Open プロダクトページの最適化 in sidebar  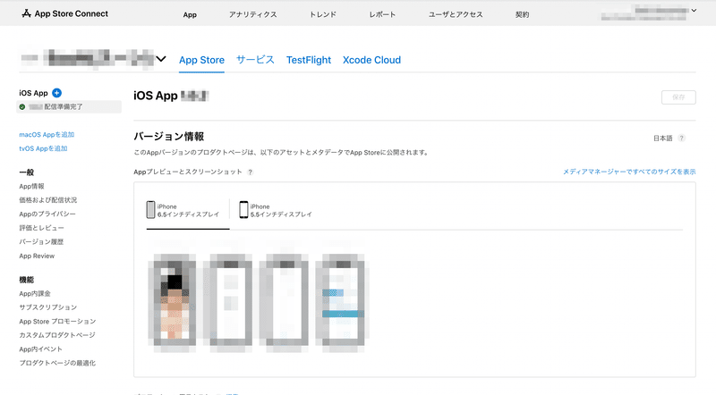[57, 363]
